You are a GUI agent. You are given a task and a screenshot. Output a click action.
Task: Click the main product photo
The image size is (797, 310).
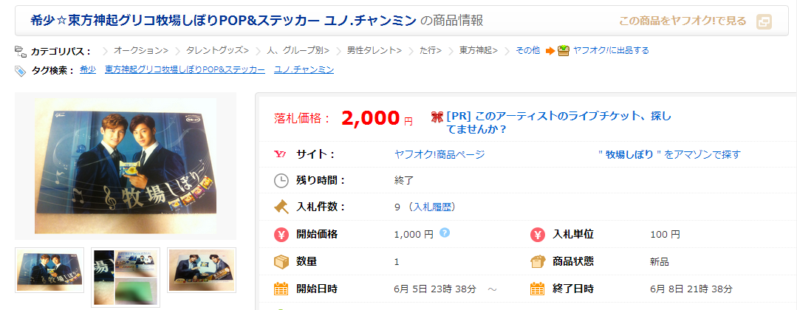tap(126, 165)
